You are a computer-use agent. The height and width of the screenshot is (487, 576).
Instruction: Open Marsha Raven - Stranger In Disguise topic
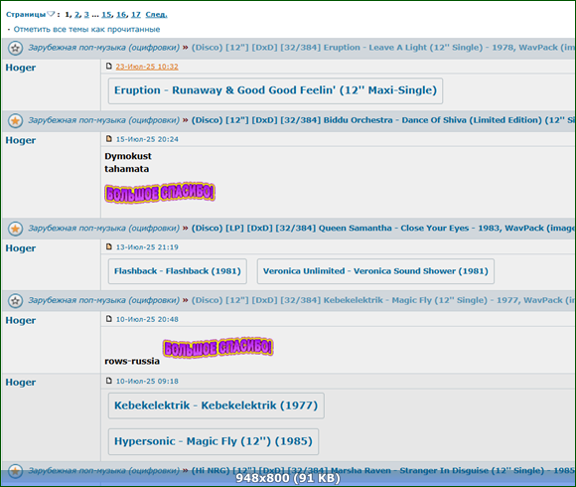coord(383,470)
